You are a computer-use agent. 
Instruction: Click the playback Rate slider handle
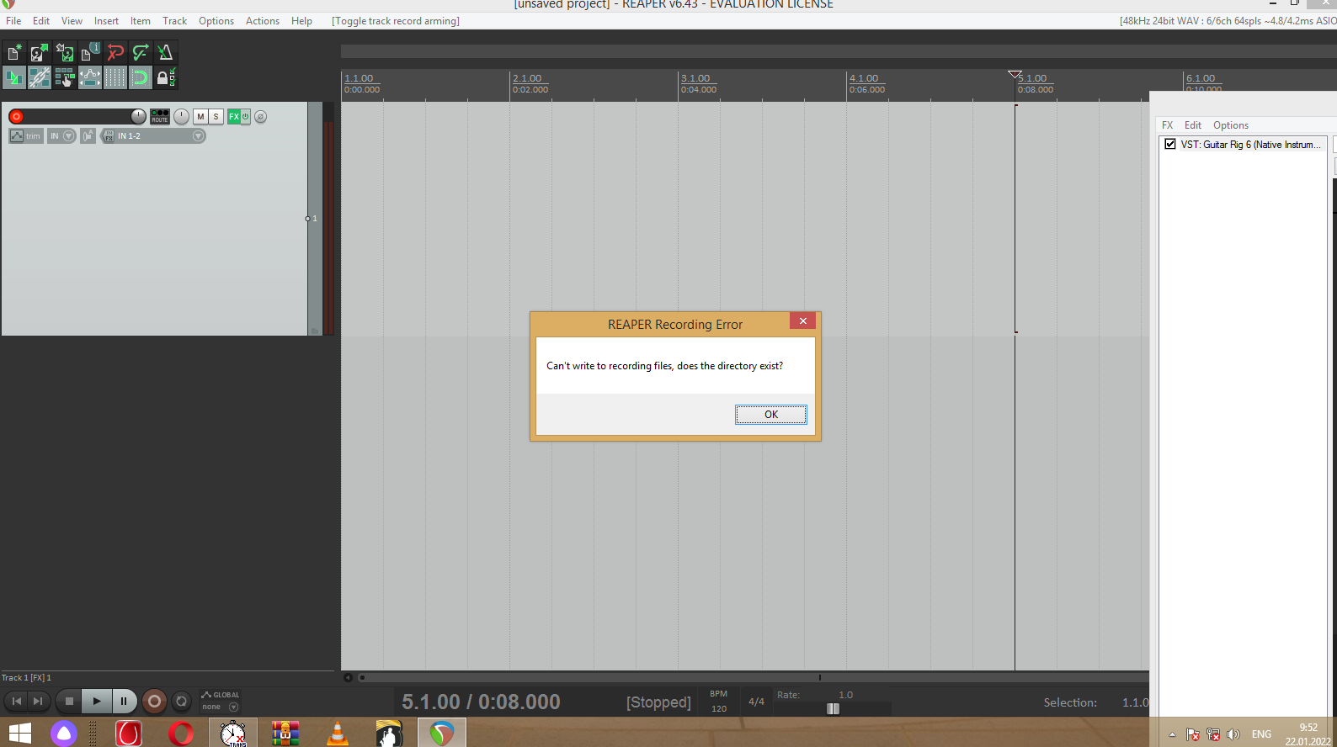tap(833, 708)
